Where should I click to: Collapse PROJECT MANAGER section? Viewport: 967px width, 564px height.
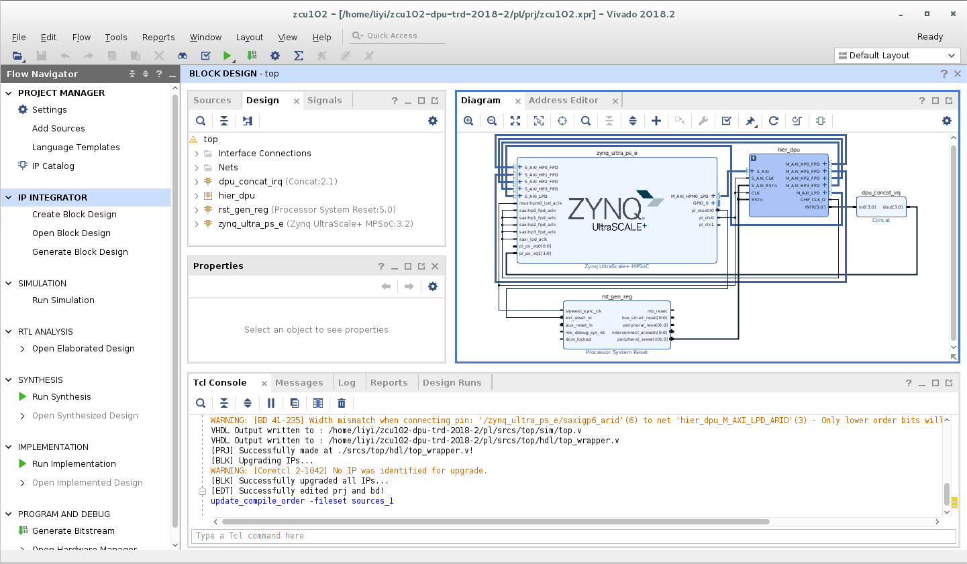(9, 93)
